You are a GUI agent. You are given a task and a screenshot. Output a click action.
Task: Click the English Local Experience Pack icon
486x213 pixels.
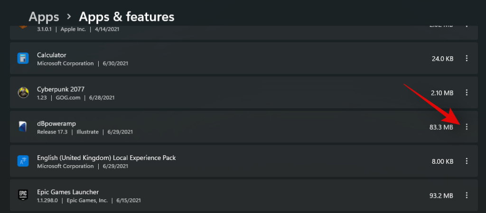pyautogui.click(x=23, y=161)
